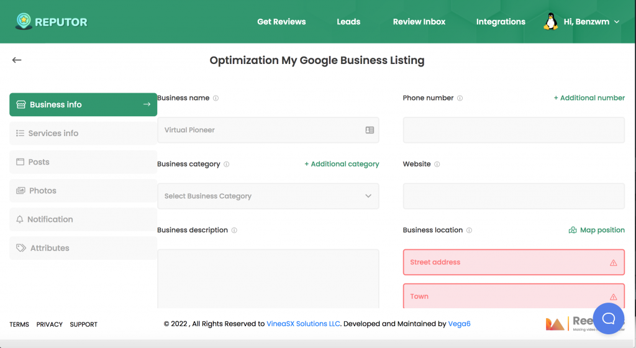Go to Review Inbox in navigation
Viewport: 636px width, 348px height.
[x=419, y=22]
